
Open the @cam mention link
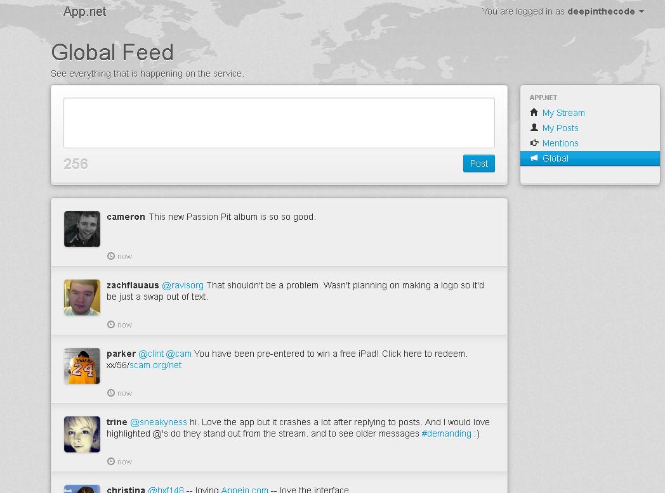pyautogui.click(x=178, y=354)
